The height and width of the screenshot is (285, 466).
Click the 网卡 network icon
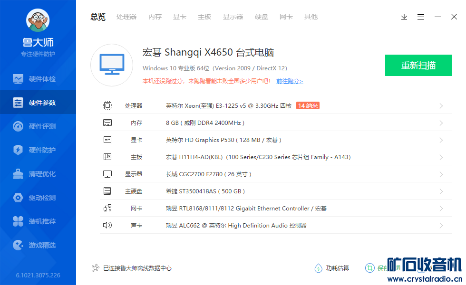(107, 208)
